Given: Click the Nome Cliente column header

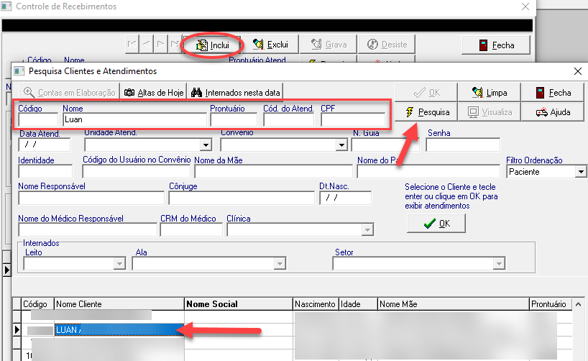Looking at the screenshot, I should click(x=119, y=304).
